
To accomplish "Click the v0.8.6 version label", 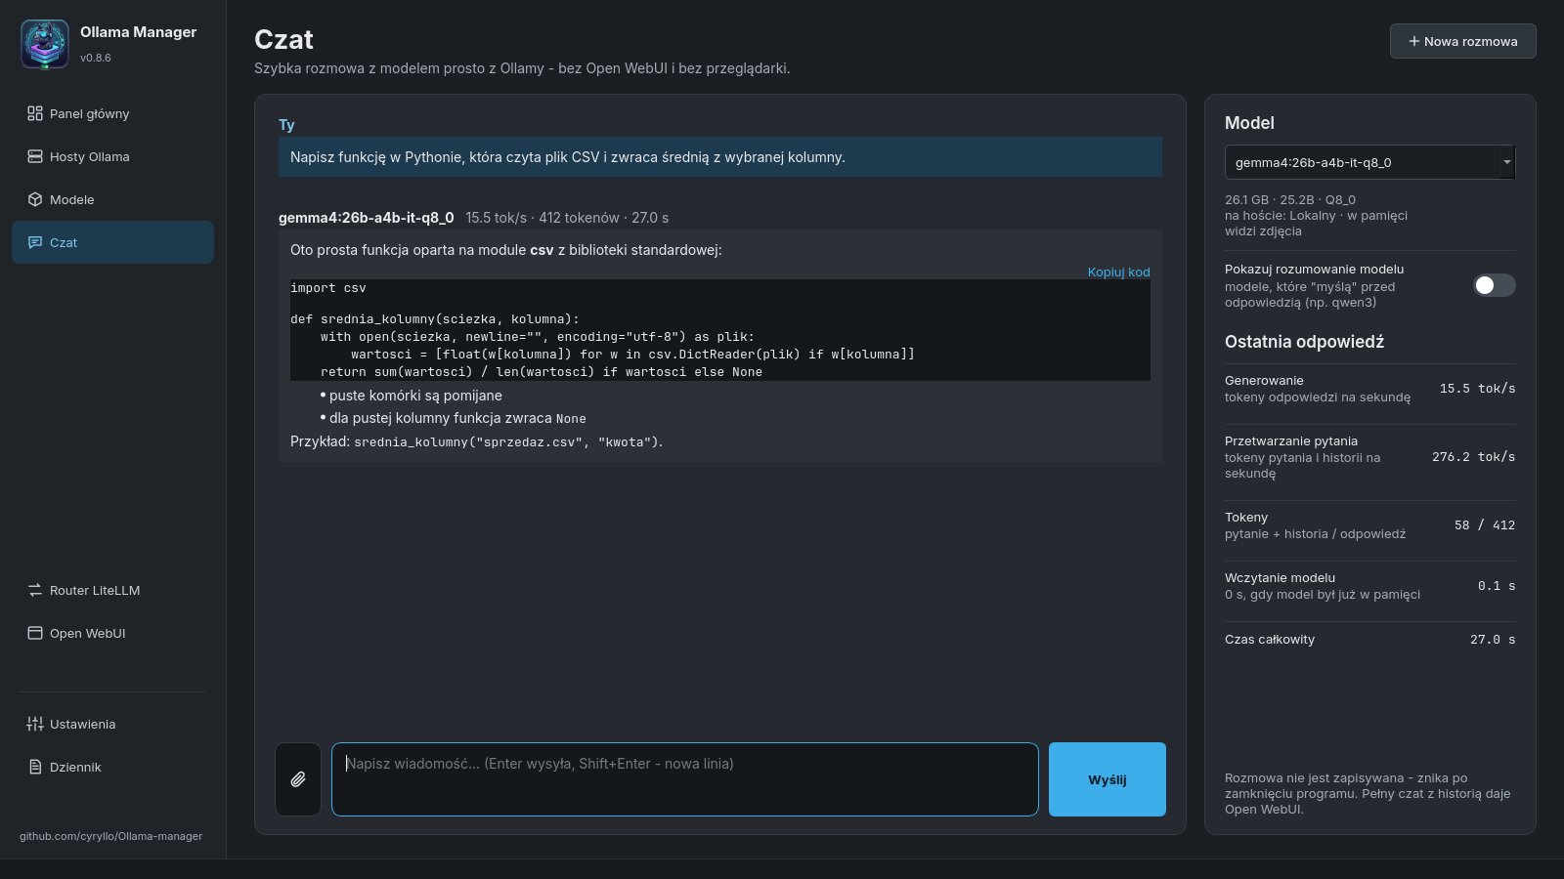I will tap(96, 58).
